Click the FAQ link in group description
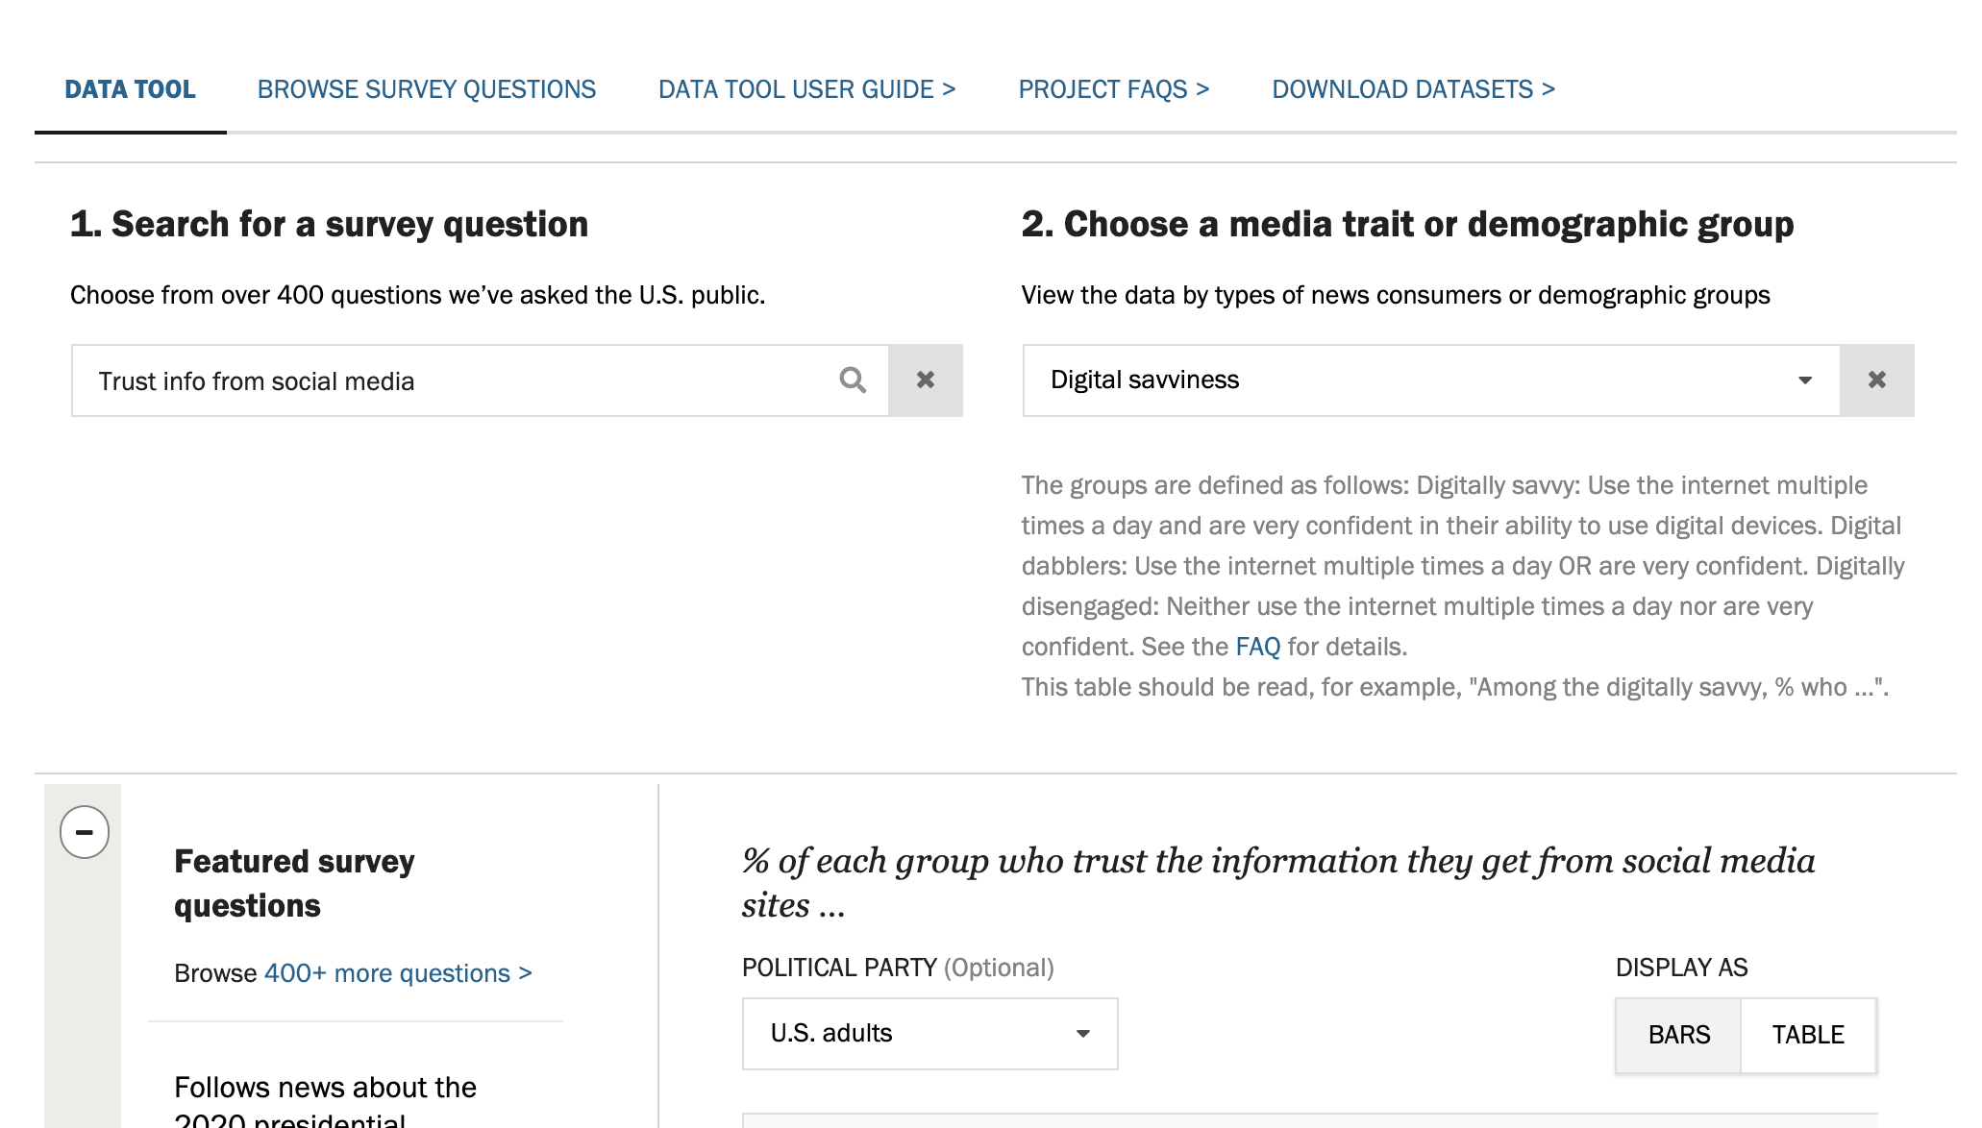Viewport: 1982px width, 1128px height. pyautogui.click(x=1257, y=647)
